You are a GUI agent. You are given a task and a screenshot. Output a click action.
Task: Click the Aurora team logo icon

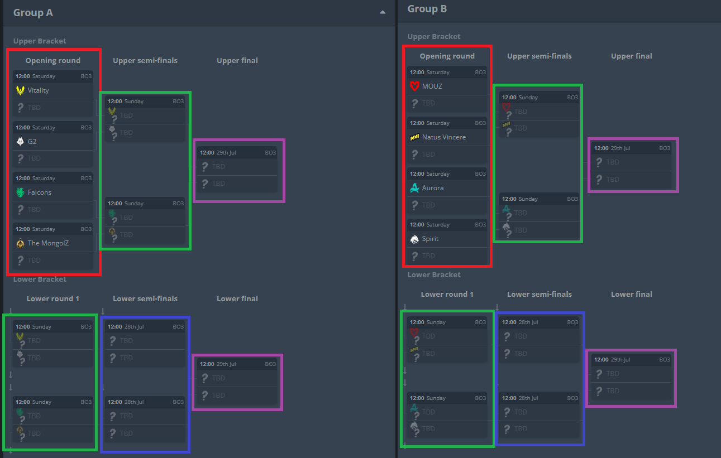414,188
